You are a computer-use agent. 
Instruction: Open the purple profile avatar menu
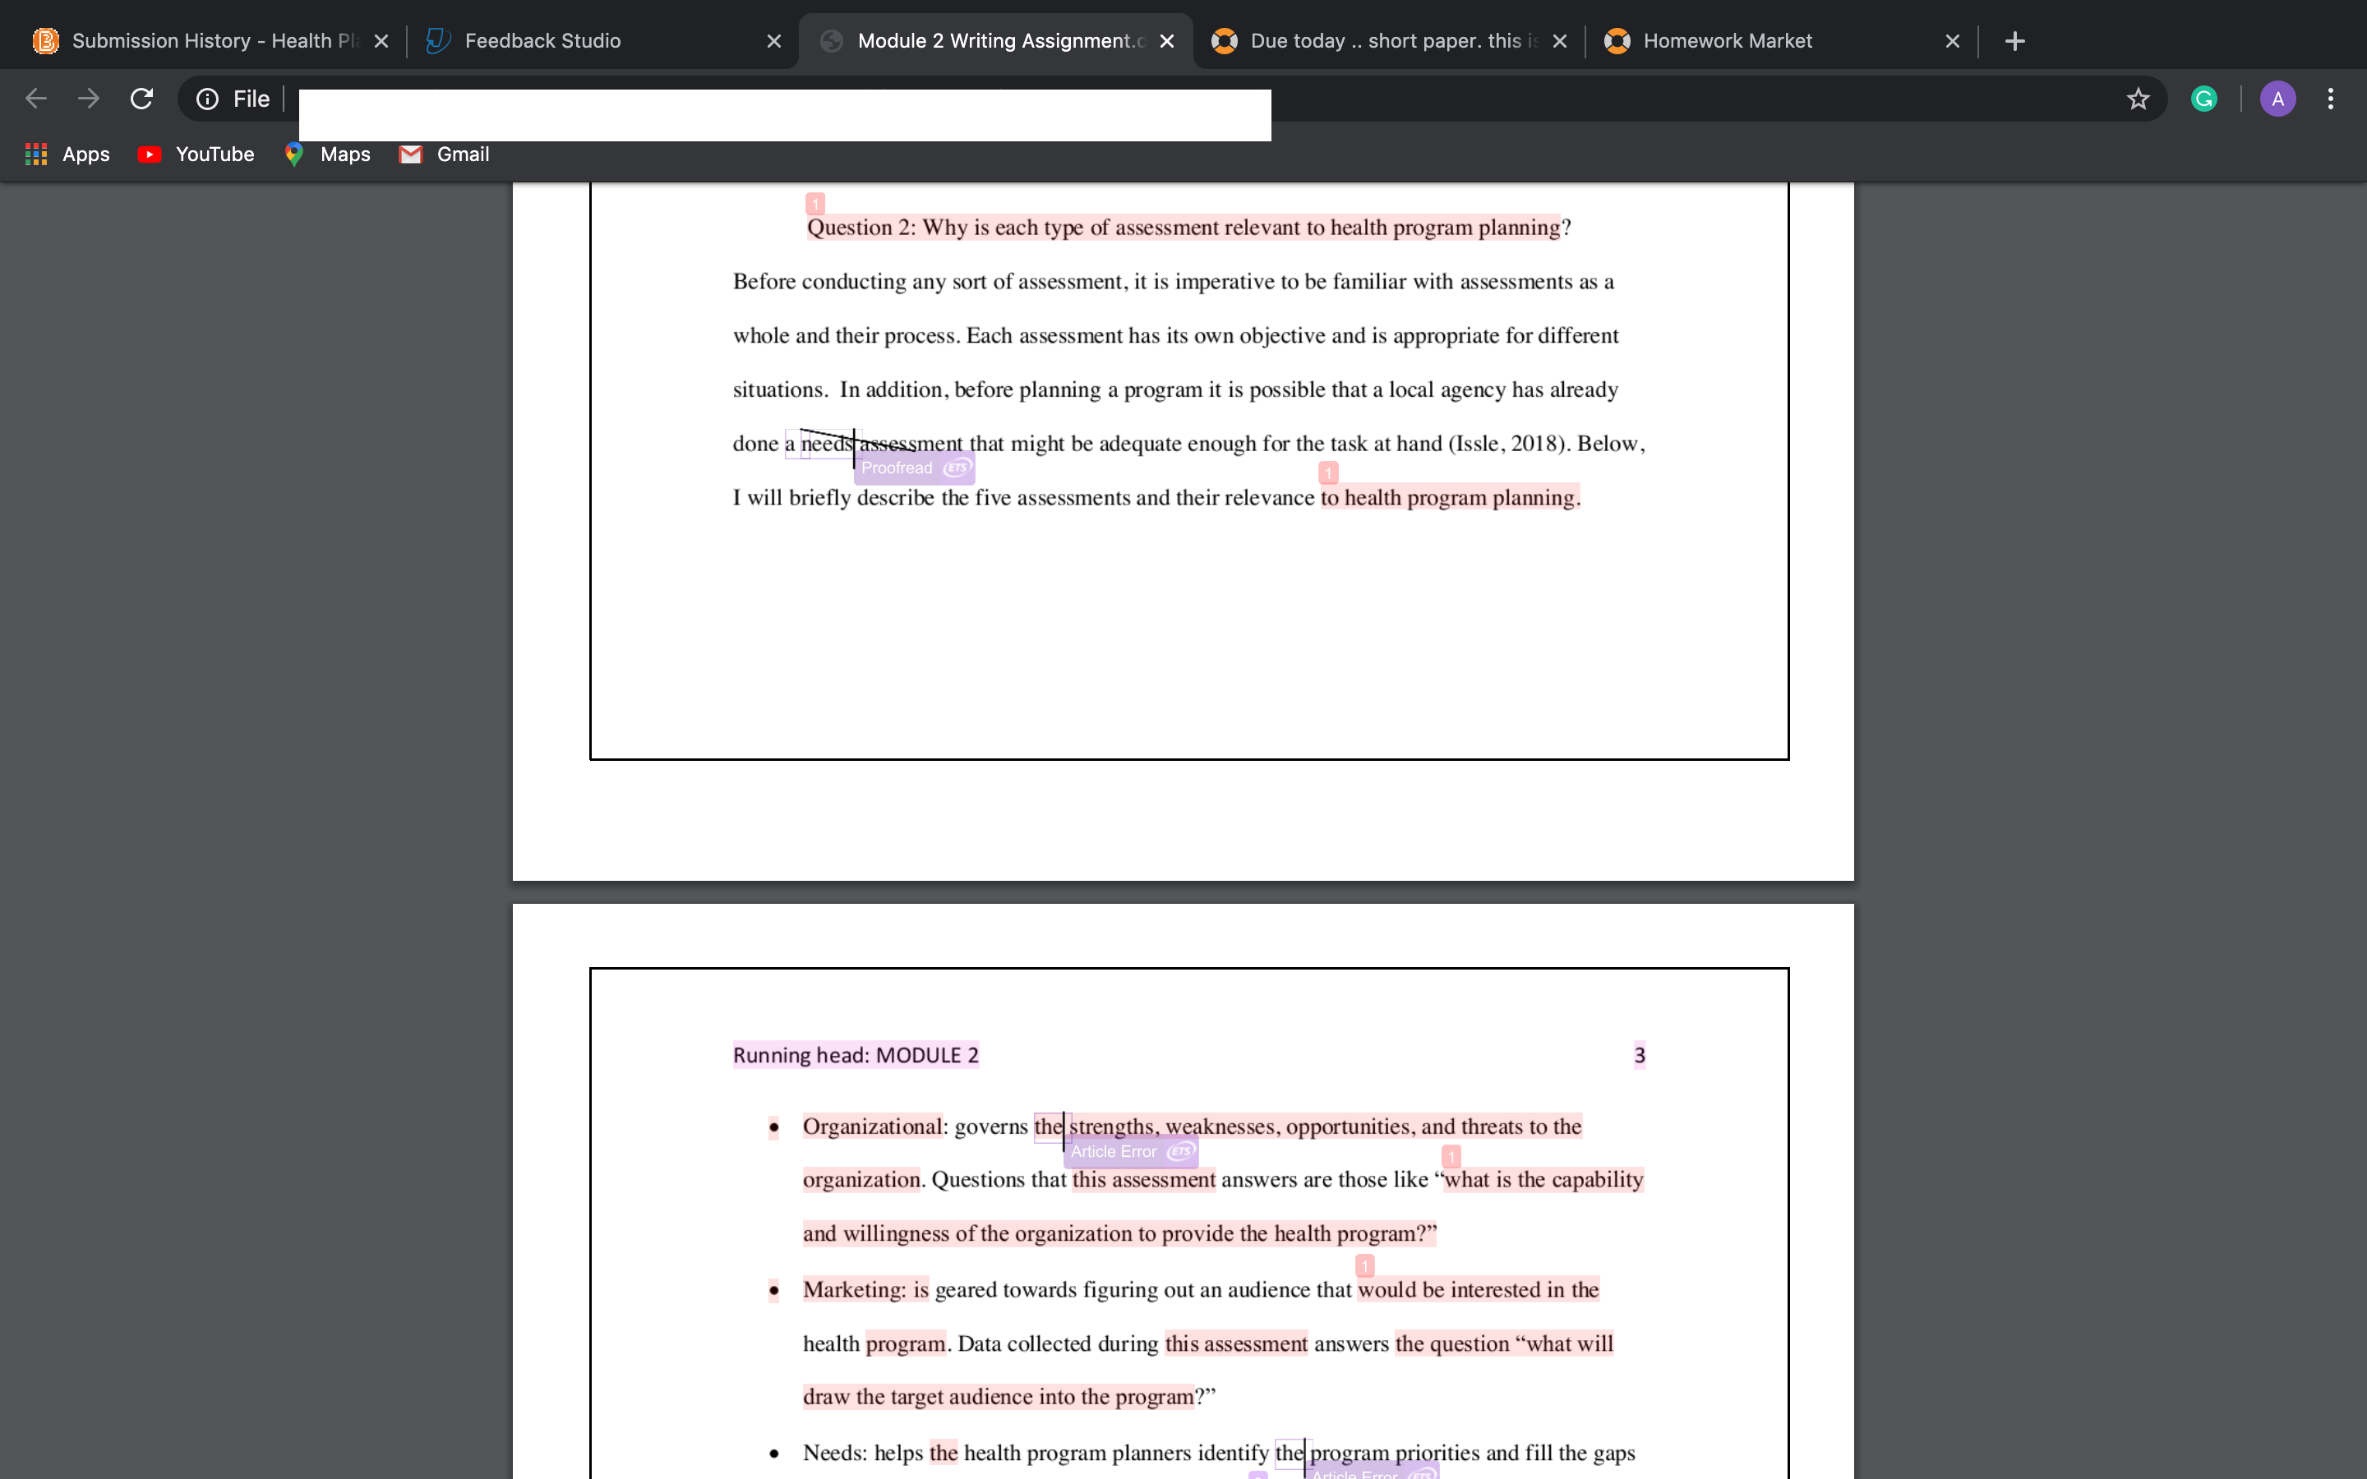tap(2278, 99)
